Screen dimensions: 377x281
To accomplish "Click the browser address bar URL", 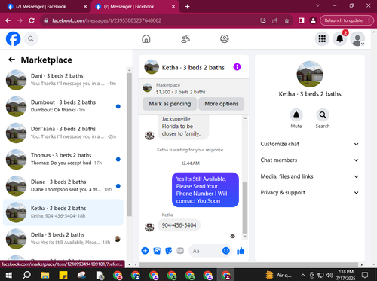I will click(106, 20).
